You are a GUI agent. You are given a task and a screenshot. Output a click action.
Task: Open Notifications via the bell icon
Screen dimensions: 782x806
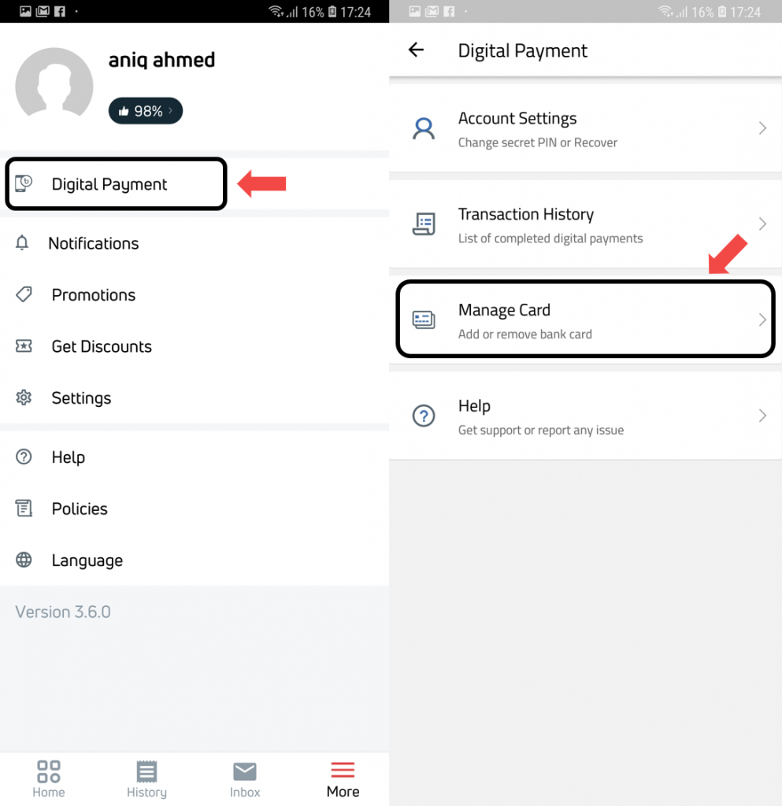(x=21, y=242)
